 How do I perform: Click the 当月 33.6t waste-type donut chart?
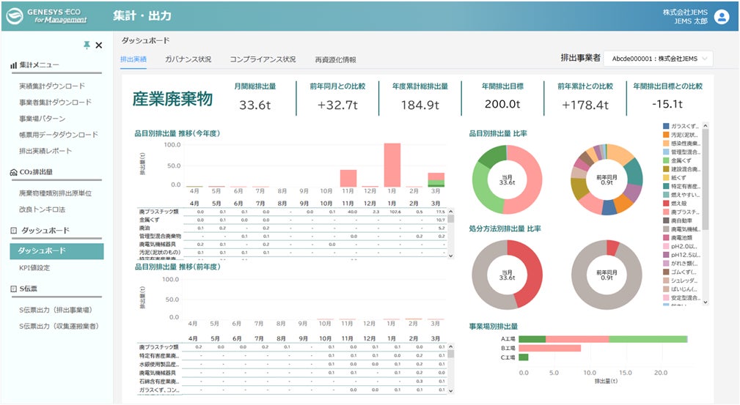tap(507, 179)
